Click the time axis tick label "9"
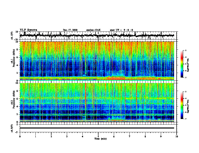 click(161, 136)
